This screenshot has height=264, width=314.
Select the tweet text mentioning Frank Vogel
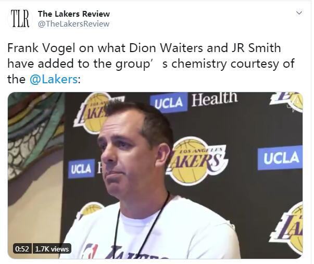(x=151, y=64)
